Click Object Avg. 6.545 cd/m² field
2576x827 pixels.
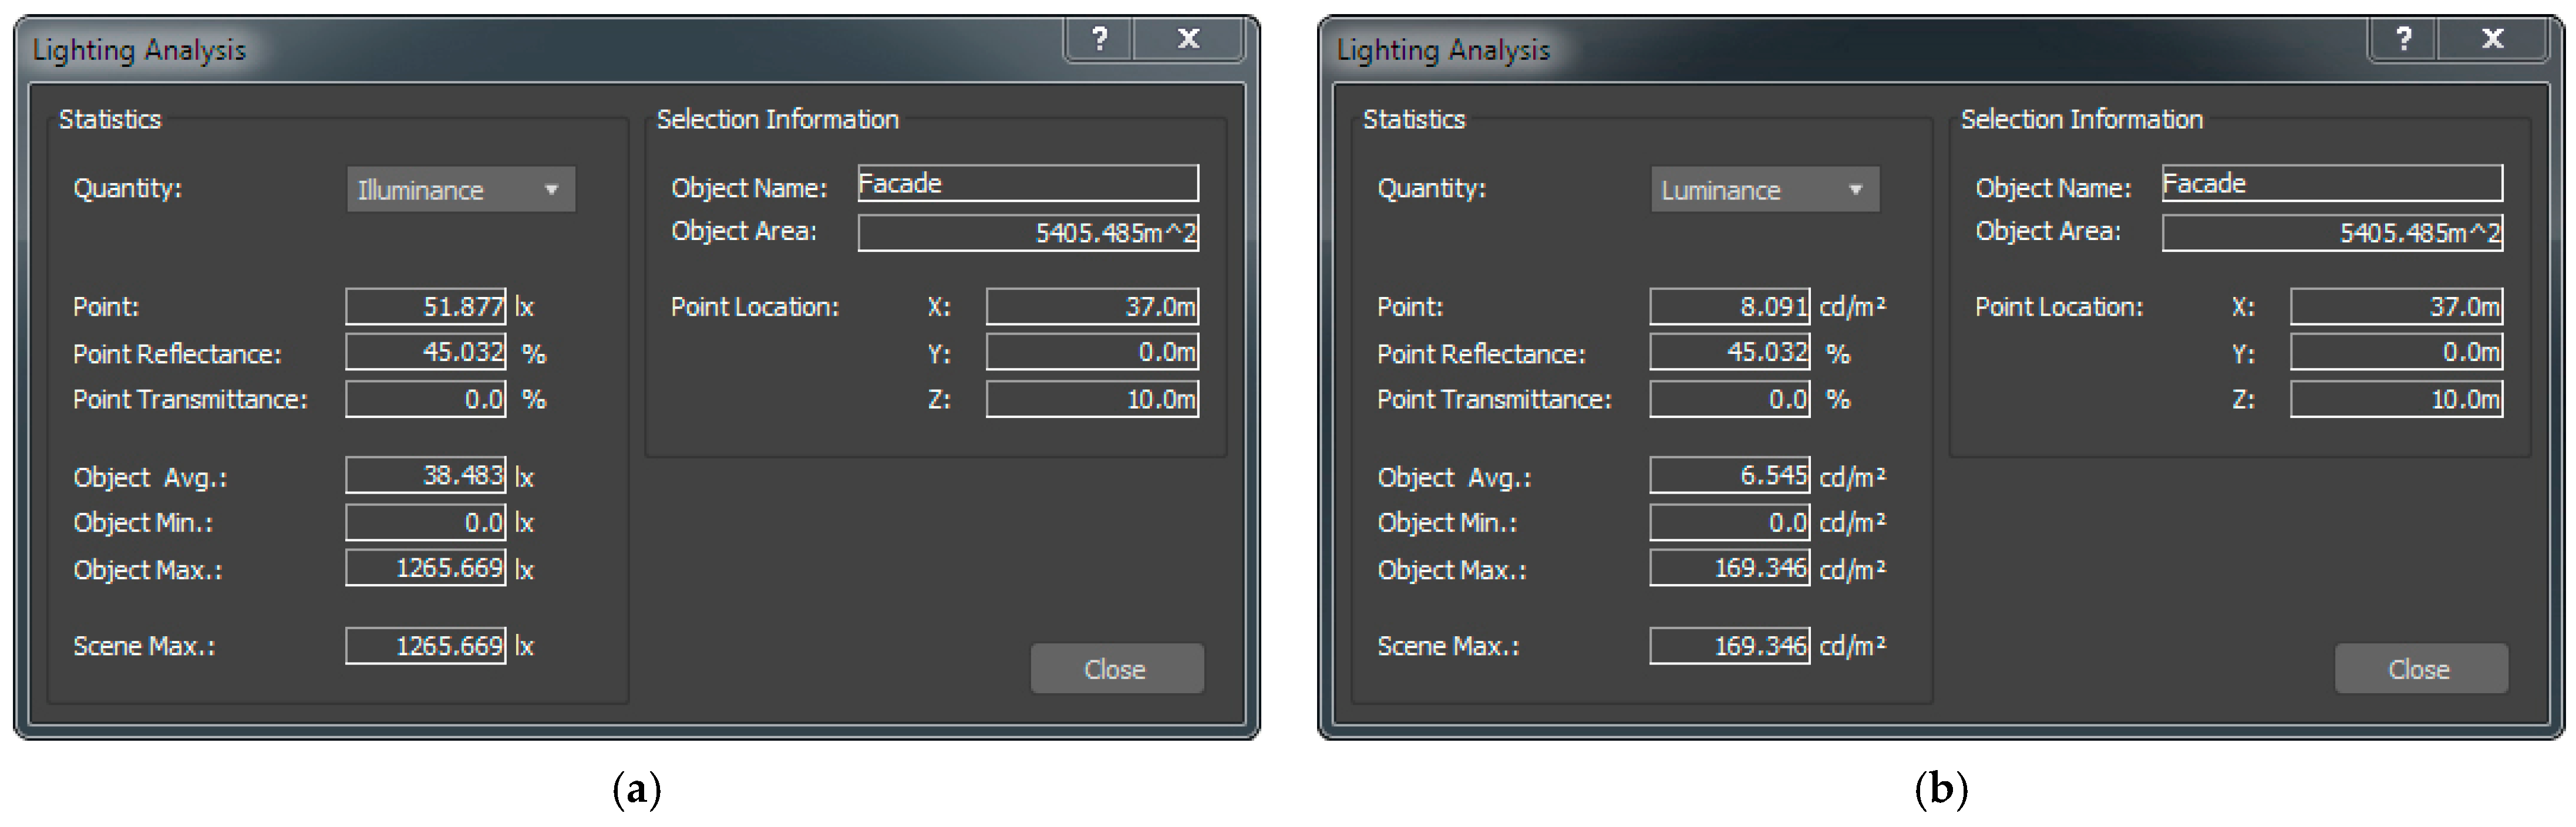pos(1729,476)
